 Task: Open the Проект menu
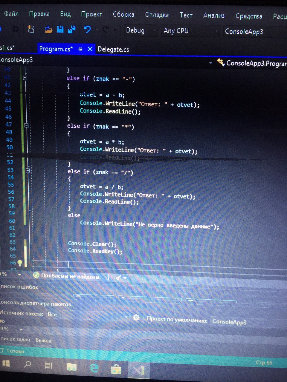pyautogui.click(x=91, y=14)
